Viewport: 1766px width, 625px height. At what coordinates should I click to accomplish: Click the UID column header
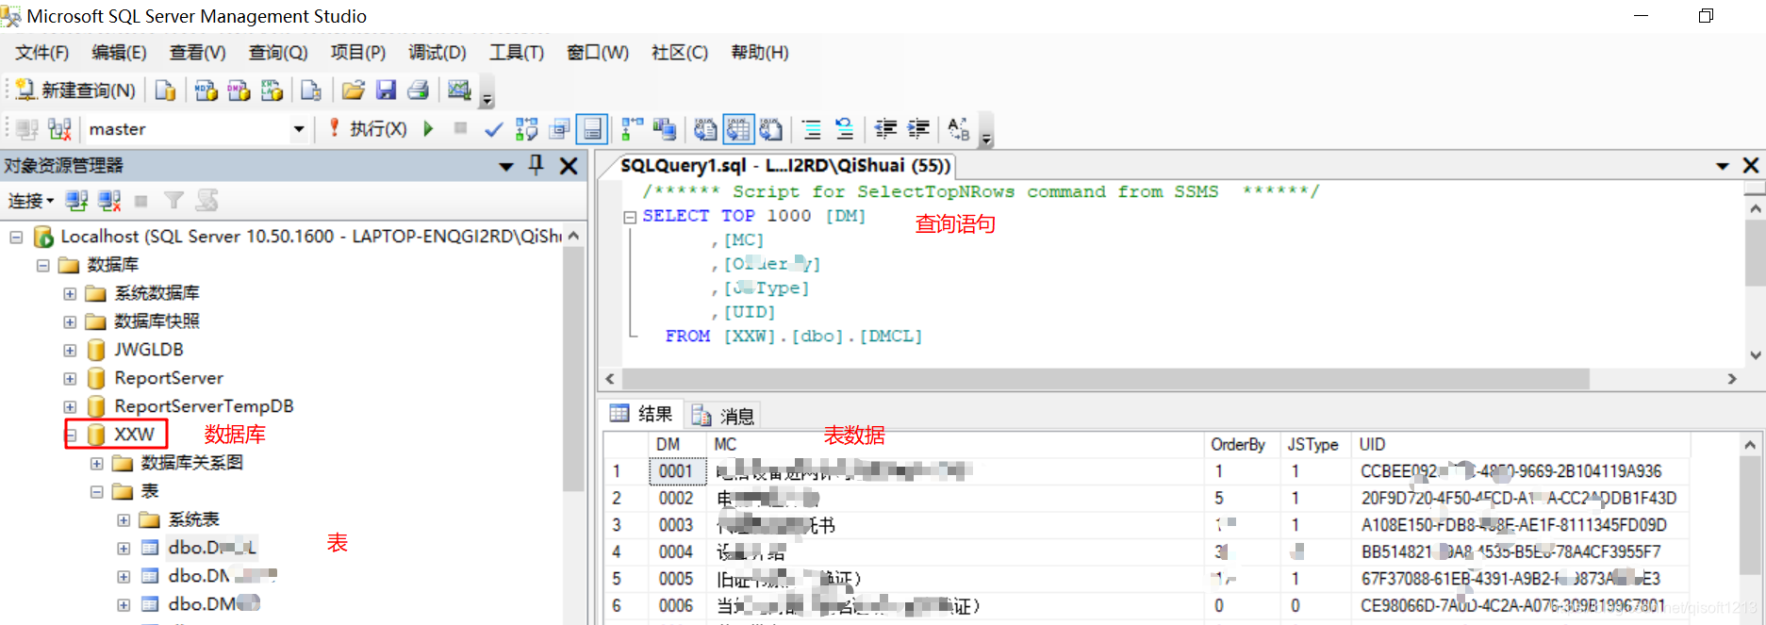(x=1520, y=444)
